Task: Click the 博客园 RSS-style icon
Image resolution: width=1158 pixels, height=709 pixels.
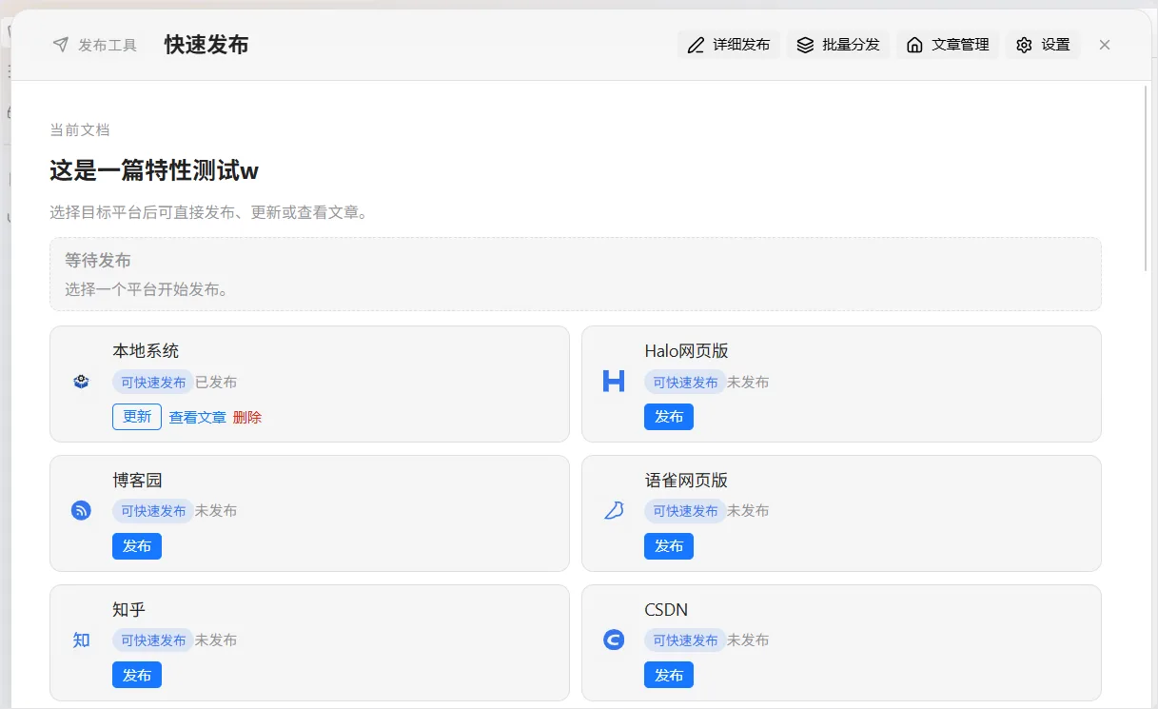Action: point(81,511)
